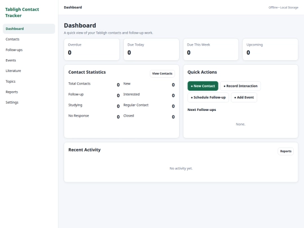
Task: Click the New Contact button
Action: tap(203, 86)
